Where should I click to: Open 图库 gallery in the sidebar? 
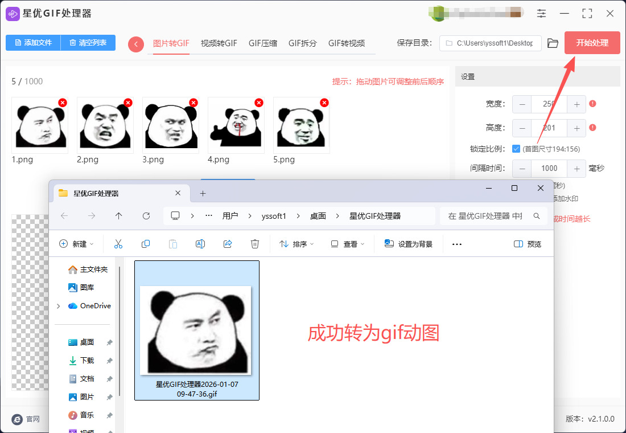click(81, 288)
